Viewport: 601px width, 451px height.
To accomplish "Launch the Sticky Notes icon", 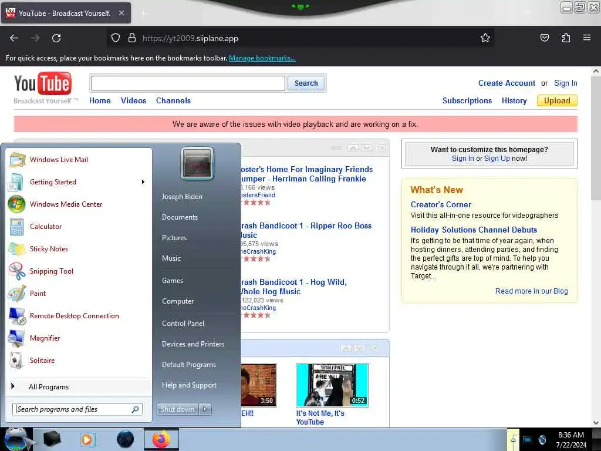I will (17, 249).
